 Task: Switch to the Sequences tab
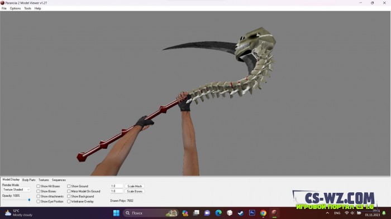point(59,180)
